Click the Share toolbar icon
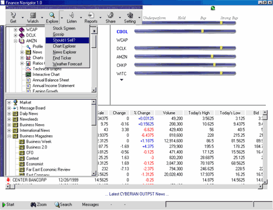 (x=111, y=15)
